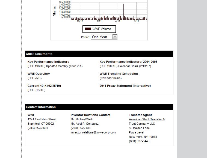Click the WWE Volume chart area
The height and width of the screenshot is (158, 207).
pos(109,11)
